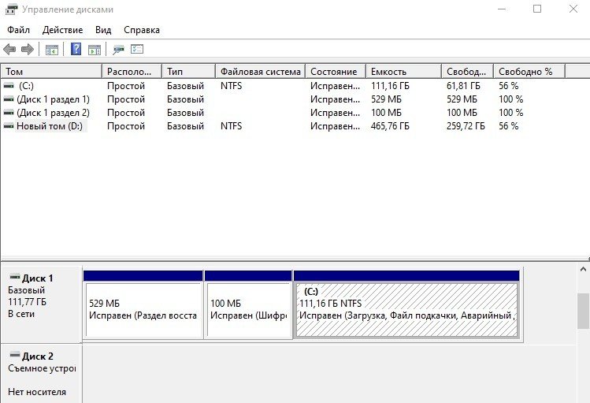This screenshot has width=590, height=403.
Task: Click the Диск 1 disk icon
Action: click(15, 277)
